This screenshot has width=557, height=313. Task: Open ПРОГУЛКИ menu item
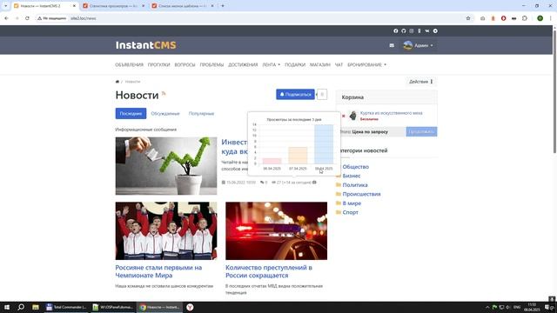pyautogui.click(x=158, y=64)
